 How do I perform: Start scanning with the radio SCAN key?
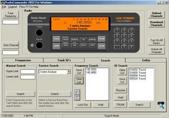pos(102,46)
